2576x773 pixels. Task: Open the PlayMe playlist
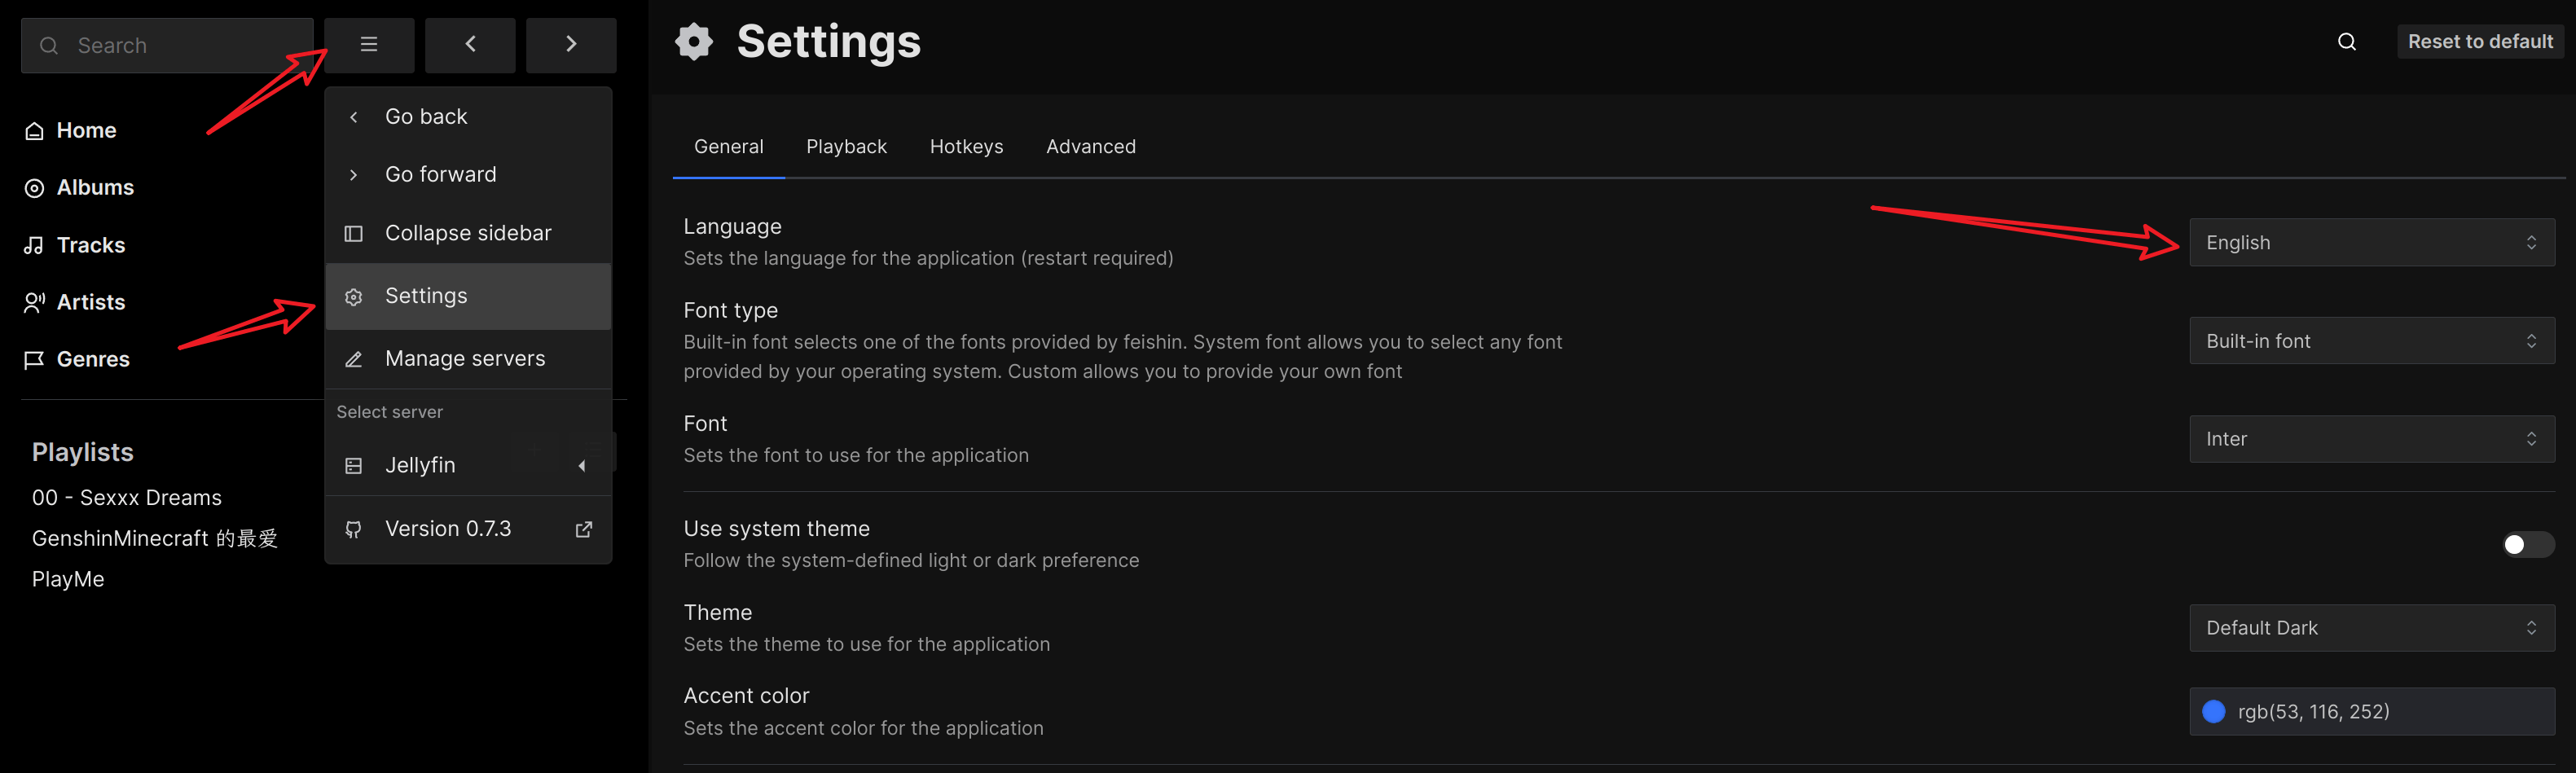point(68,580)
